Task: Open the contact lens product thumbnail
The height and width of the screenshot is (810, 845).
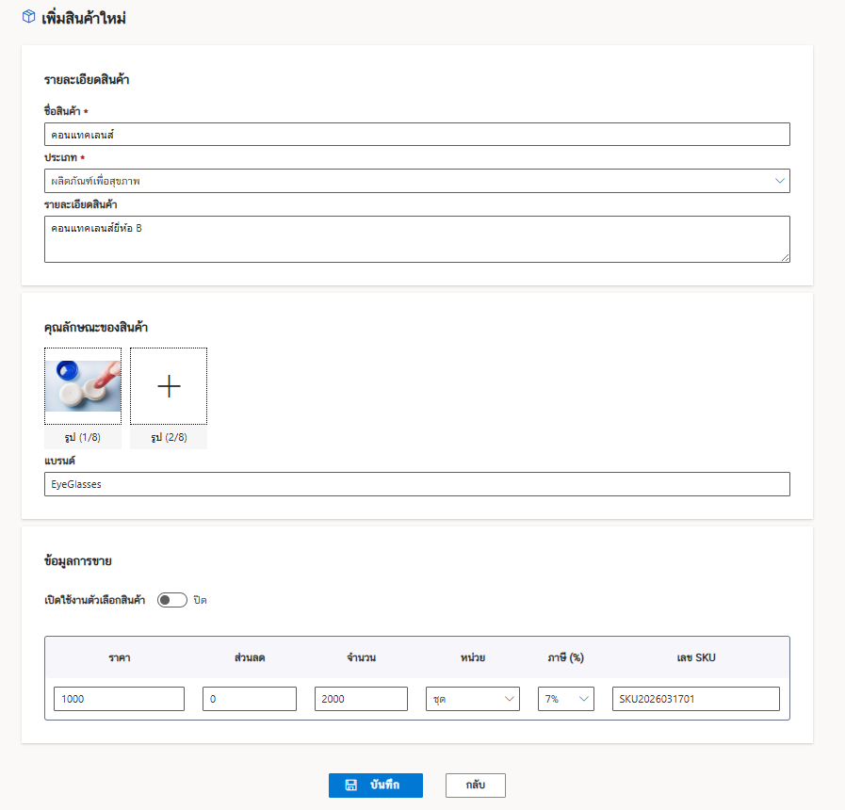Action: (83, 386)
